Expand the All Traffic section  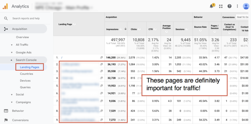(x=11, y=45)
